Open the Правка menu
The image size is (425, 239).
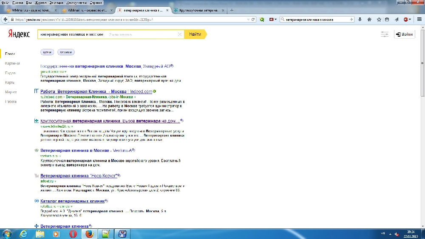click(x=17, y=3)
